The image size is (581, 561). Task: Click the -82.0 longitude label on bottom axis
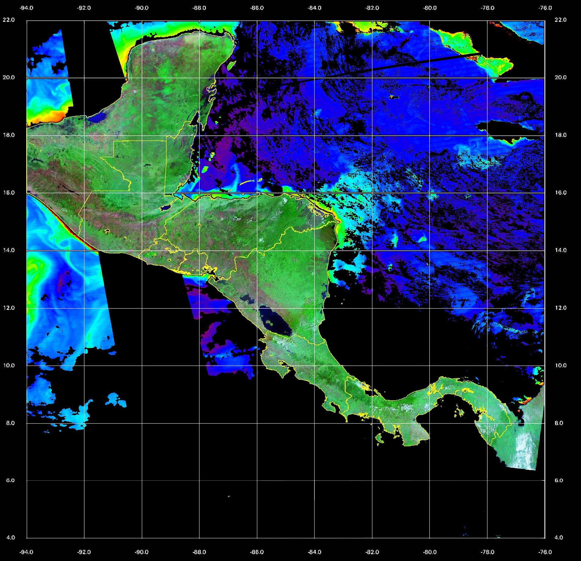point(372,552)
